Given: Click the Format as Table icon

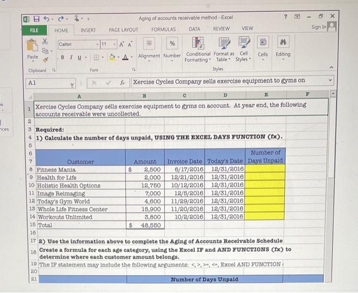Looking at the screenshot, I should (x=224, y=42).
